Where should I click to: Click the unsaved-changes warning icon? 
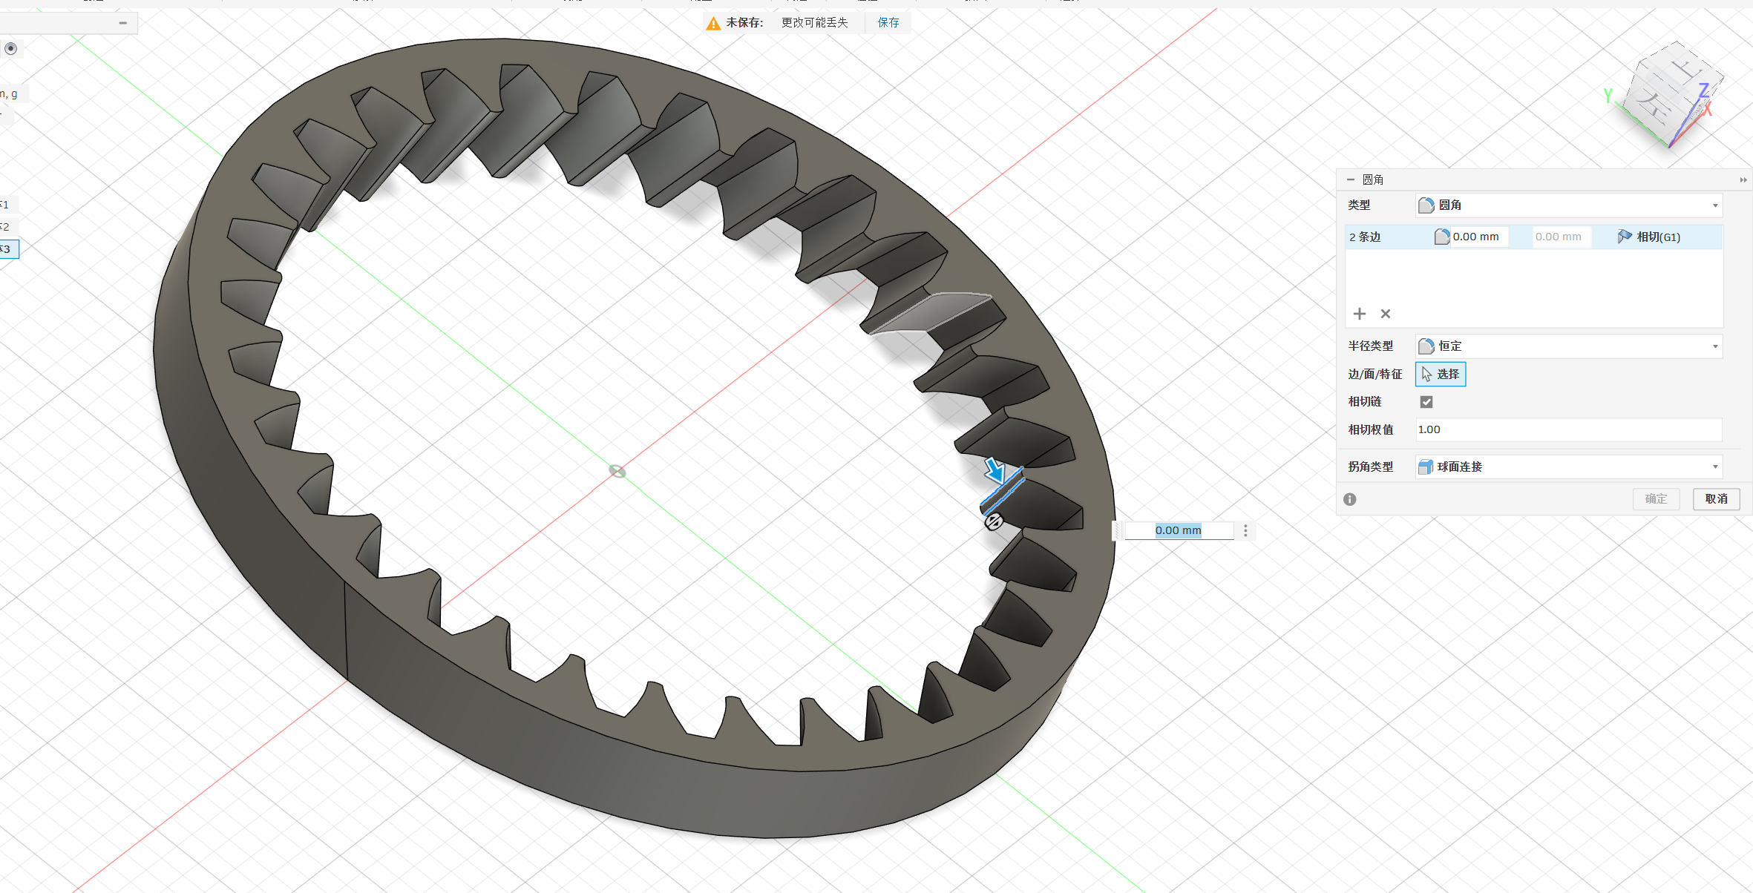coord(713,24)
